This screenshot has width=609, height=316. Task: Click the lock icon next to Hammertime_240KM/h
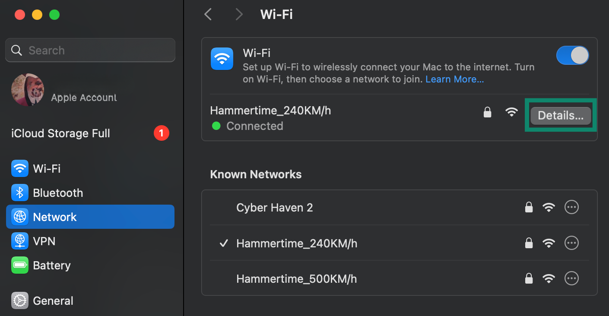pos(487,112)
